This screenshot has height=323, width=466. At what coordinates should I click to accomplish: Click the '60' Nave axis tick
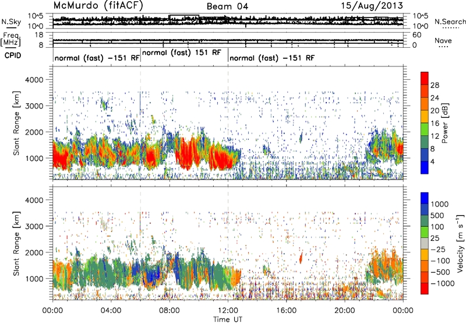[416, 35]
